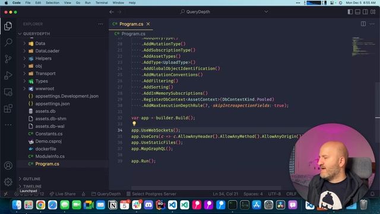The width and height of the screenshot is (380, 214).
Task: Open the Run menu
Action: [x=88, y=2]
